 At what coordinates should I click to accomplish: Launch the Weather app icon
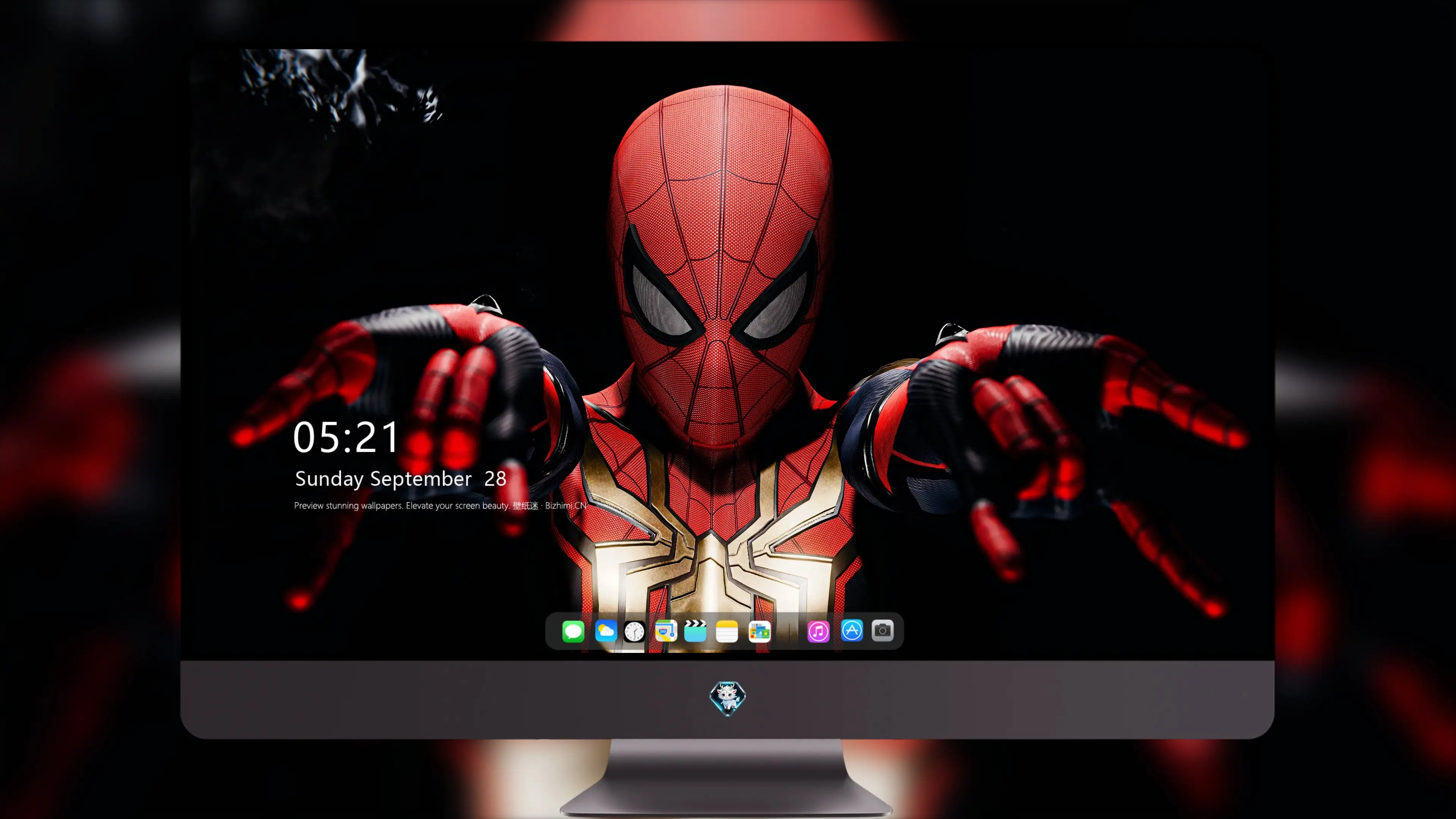(x=606, y=631)
